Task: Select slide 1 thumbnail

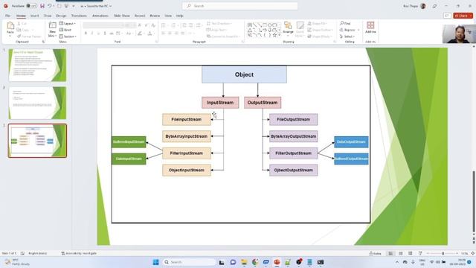Action: (x=37, y=65)
